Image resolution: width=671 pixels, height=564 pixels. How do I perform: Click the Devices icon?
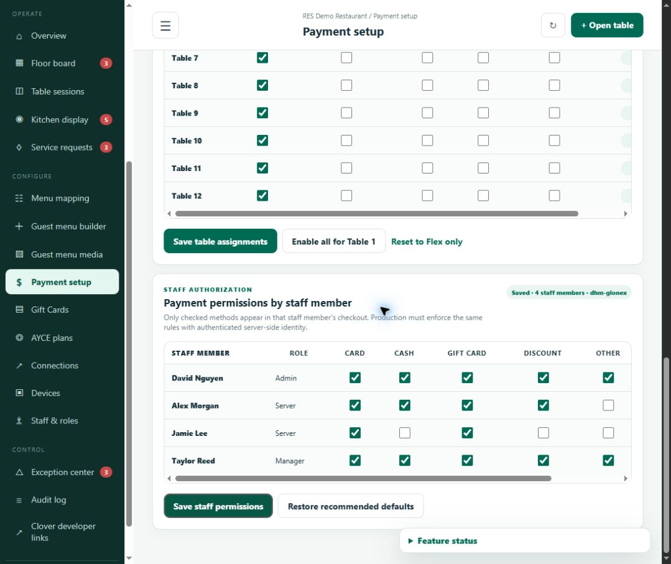point(19,393)
